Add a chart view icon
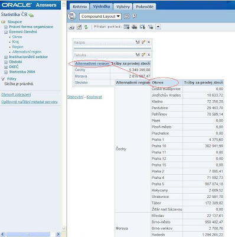The width and height of the screenshot is (235, 237). click(x=135, y=27)
